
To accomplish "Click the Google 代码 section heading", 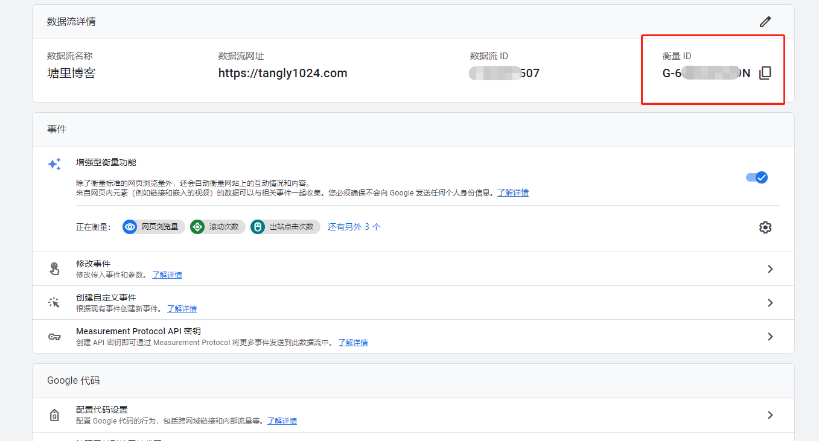I will tap(74, 381).
